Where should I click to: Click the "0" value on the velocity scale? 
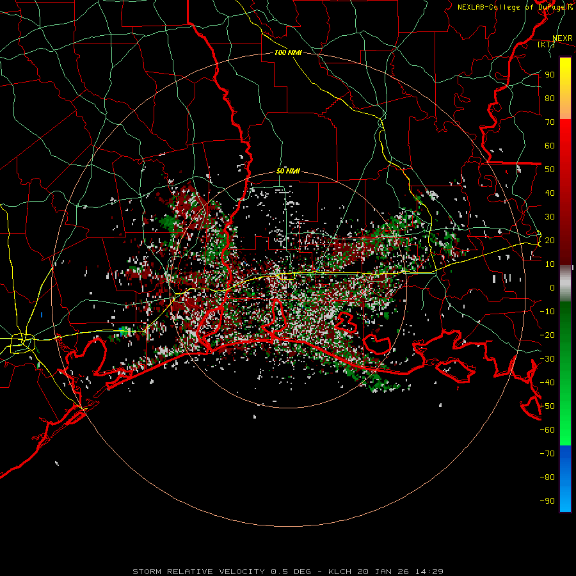(x=552, y=287)
